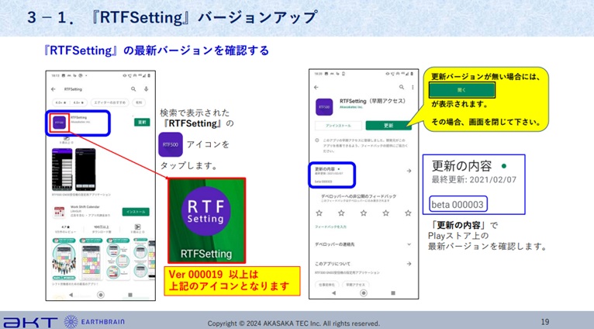Tap Android recents square on right phone
This screenshot has height=329, width=594.
coord(393,293)
